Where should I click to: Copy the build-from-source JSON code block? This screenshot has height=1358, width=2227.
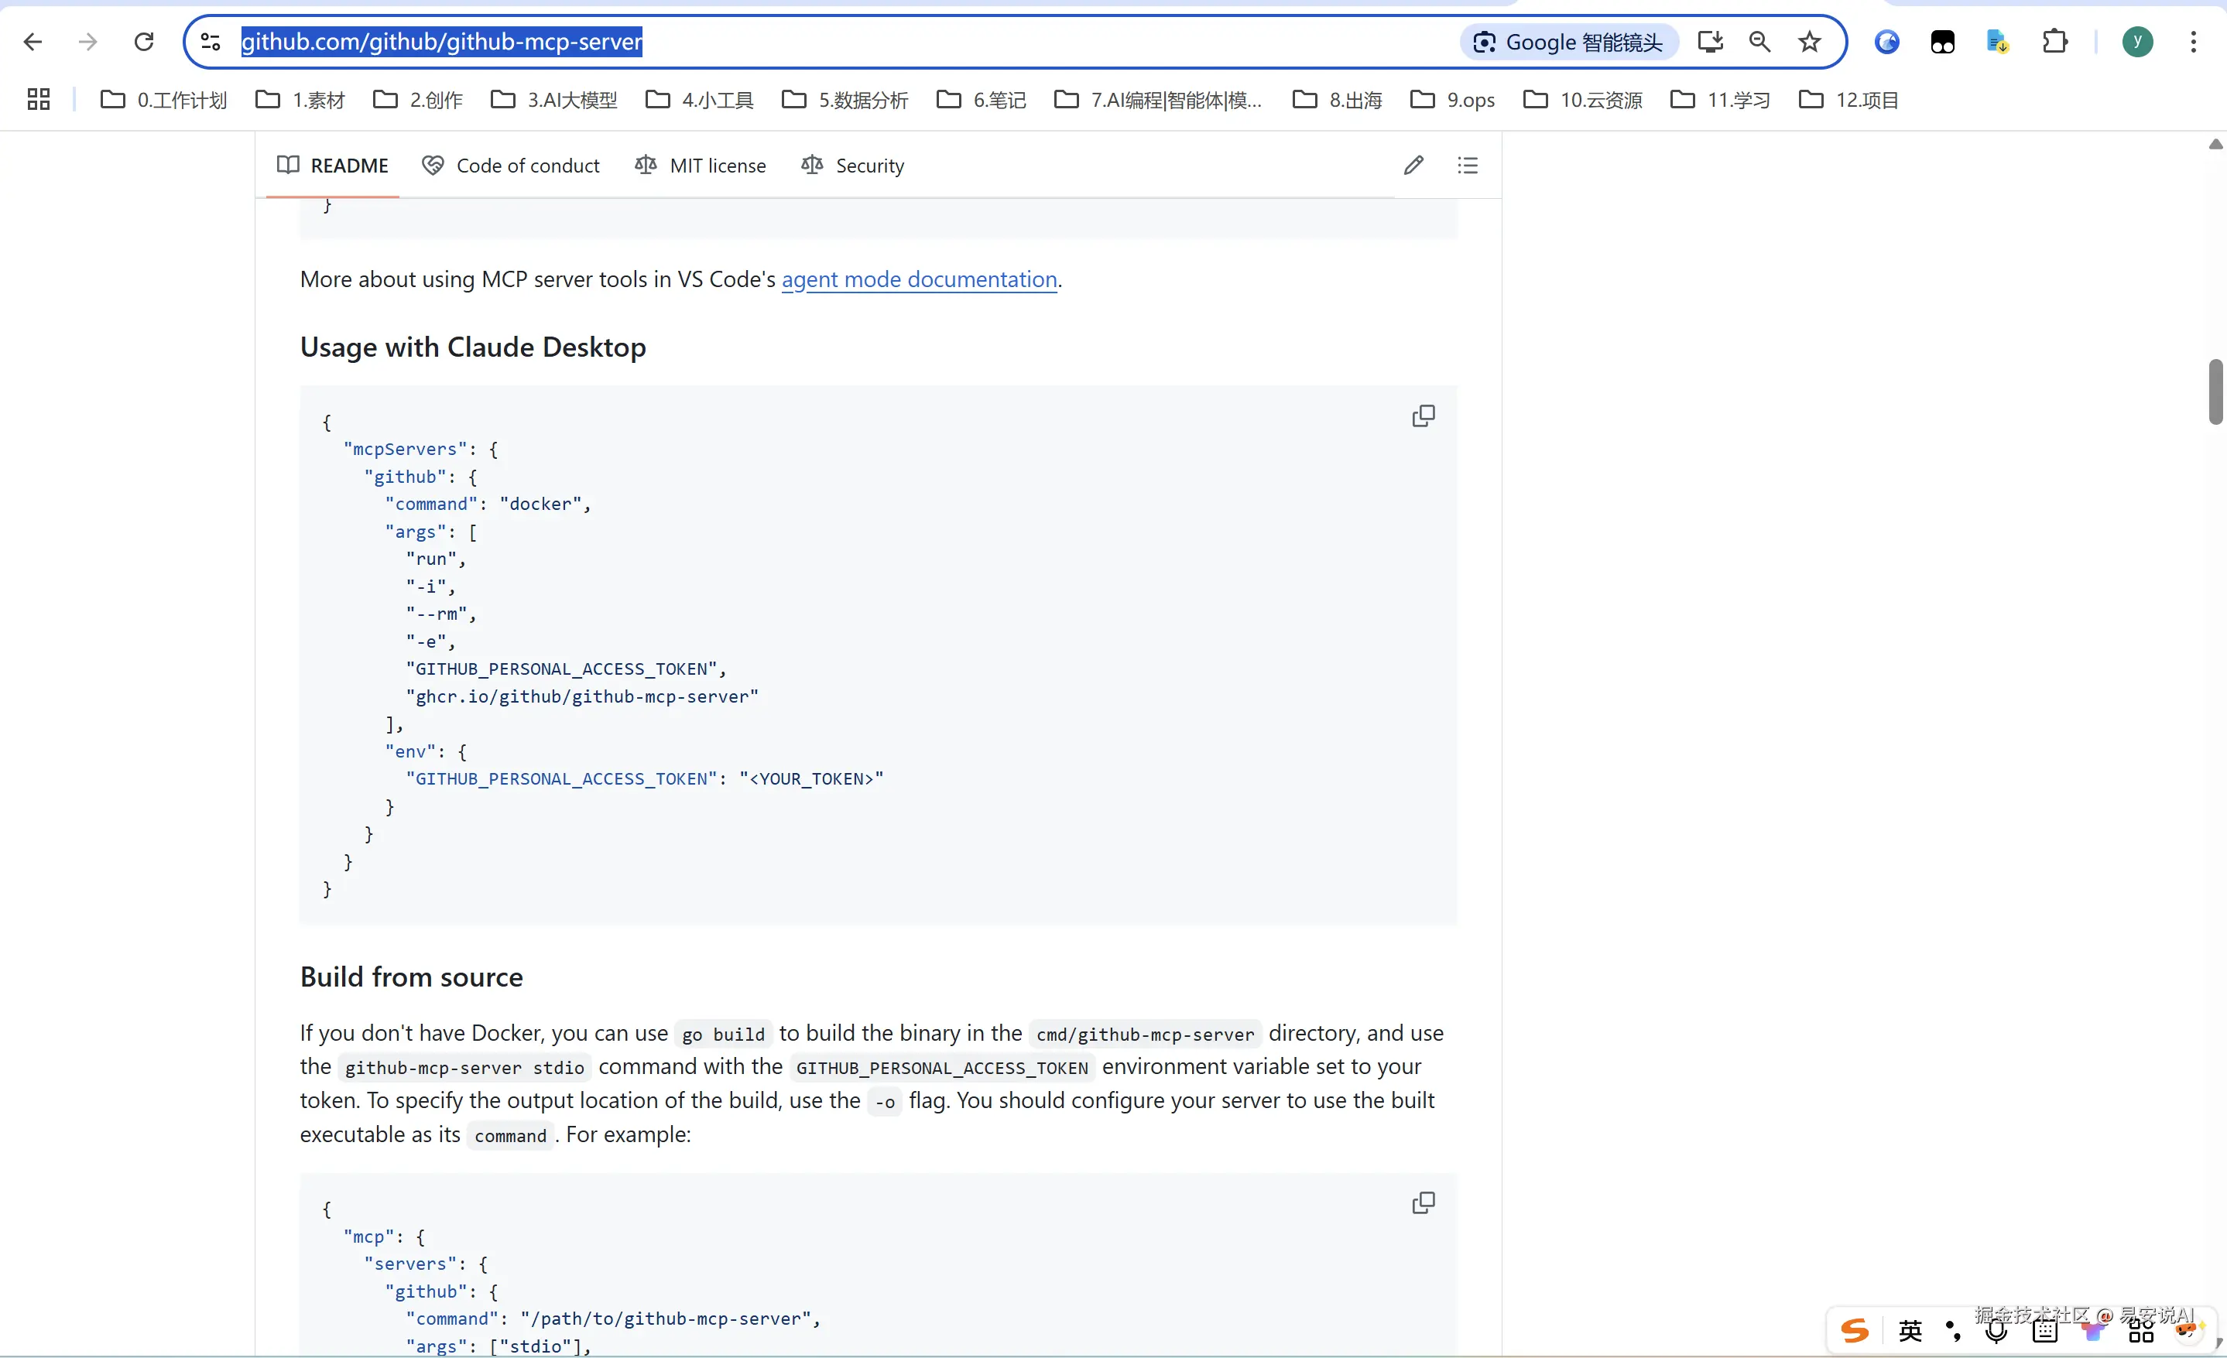click(1423, 1202)
